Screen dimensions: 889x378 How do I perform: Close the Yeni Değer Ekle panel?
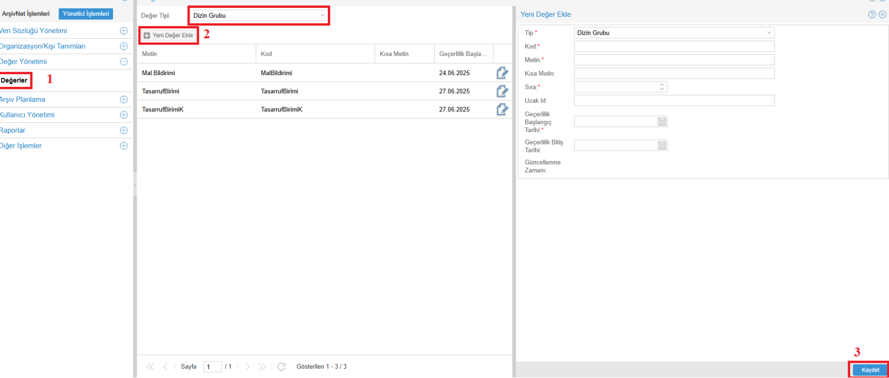click(882, 15)
